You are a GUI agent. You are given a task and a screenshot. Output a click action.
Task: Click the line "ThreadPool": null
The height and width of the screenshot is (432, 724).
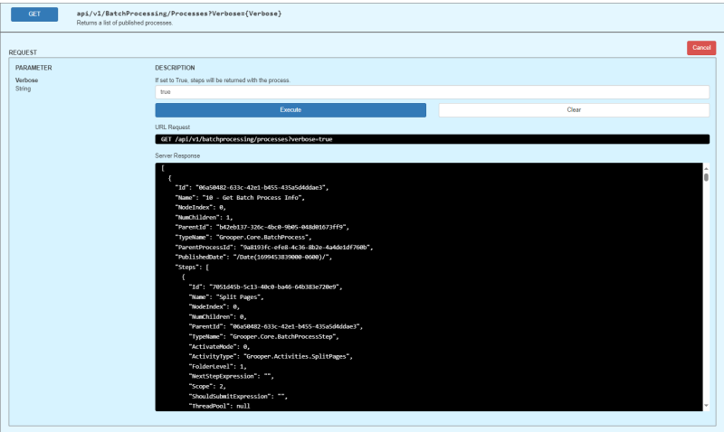pyautogui.click(x=219, y=407)
